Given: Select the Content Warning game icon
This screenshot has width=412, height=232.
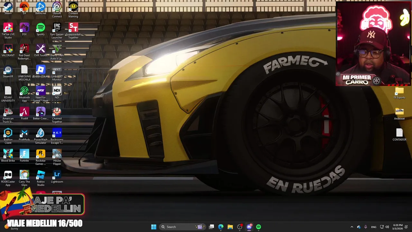Looking at the screenshot, I should pos(73,10).
